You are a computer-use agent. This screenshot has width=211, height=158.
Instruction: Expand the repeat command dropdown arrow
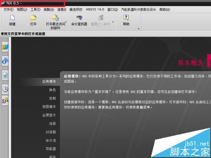pyautogui.click(x=113, y=22)
